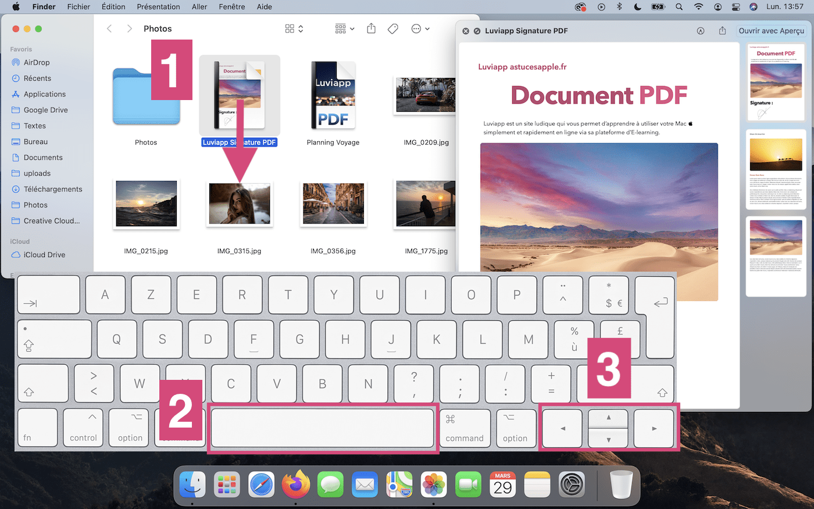Open Photos app from the Dock
The height and width of the screenshot is (509, 814).
coord(434,485)
